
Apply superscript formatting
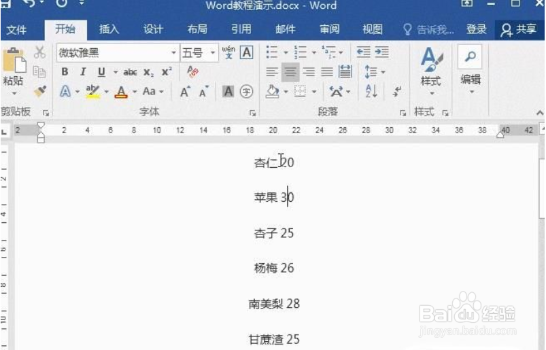click(167, 71)
